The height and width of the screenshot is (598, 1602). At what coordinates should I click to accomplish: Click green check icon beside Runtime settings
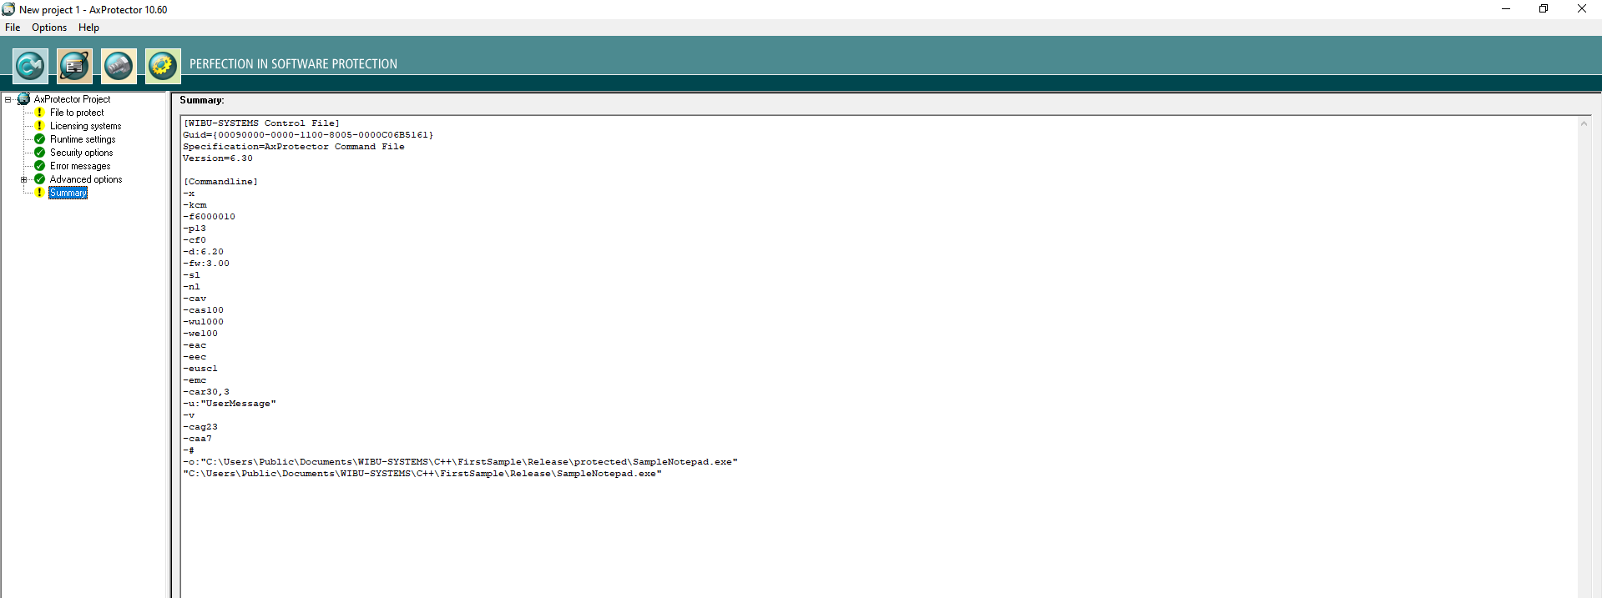pyautogui.click(x=39, y=139)
